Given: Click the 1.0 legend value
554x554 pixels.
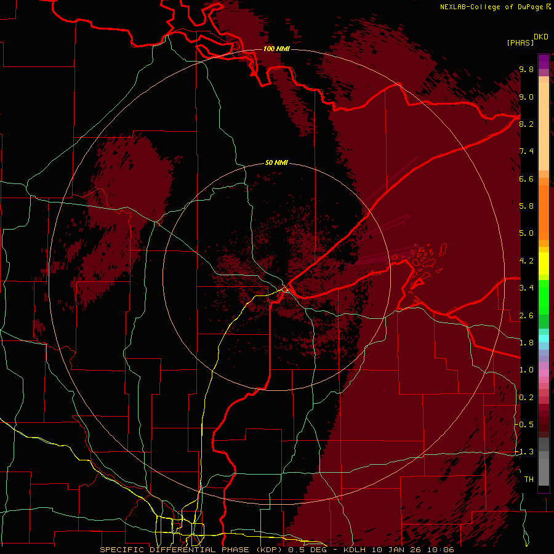Looking at the screenshot, I should [526, 370].
